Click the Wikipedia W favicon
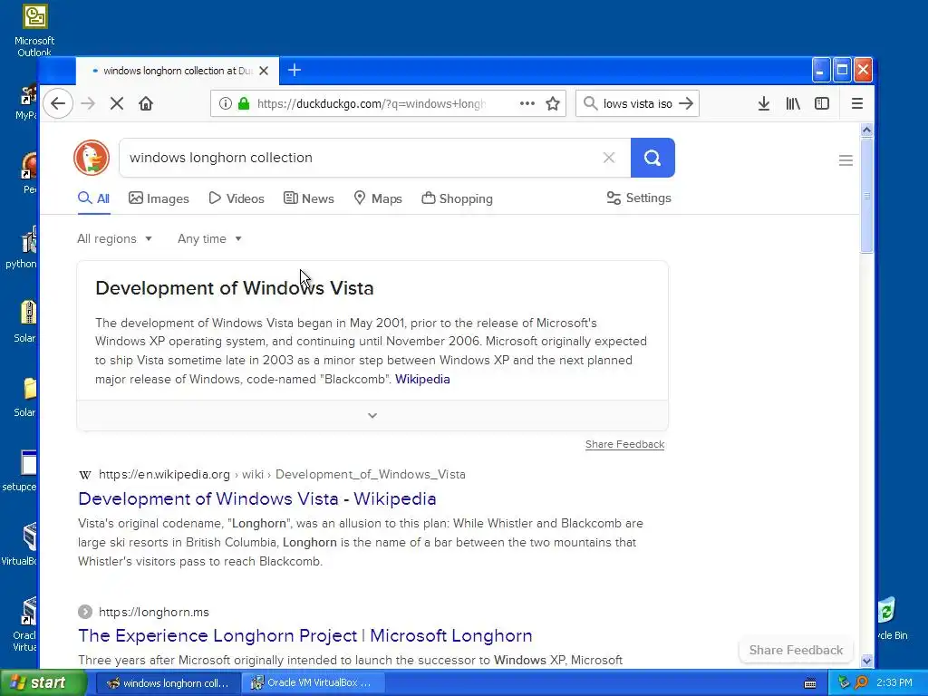Screen dimensions: 928x696 [85, 475]
